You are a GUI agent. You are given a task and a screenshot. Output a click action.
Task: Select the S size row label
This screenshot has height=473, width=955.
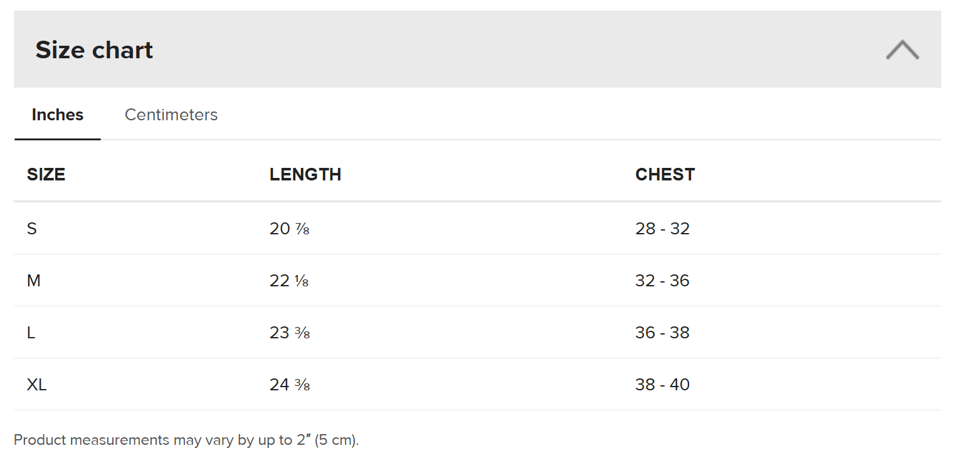point(32,229)
